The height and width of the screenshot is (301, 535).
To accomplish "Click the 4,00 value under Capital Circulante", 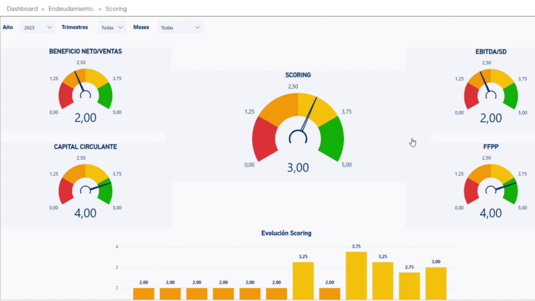I will pos(85,213).
